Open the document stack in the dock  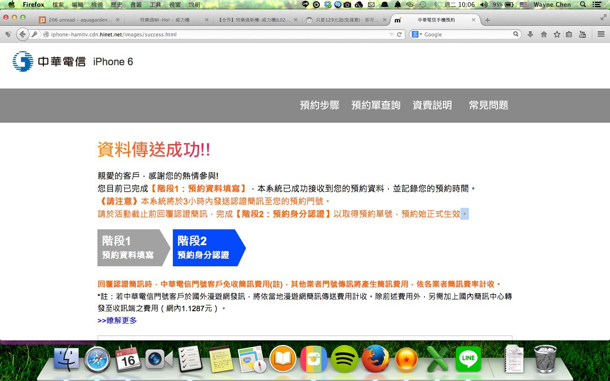point(514,359)
